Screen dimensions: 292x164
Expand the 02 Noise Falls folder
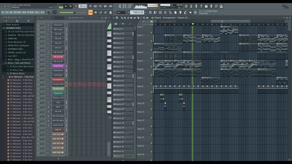click(x=16, y=70)
